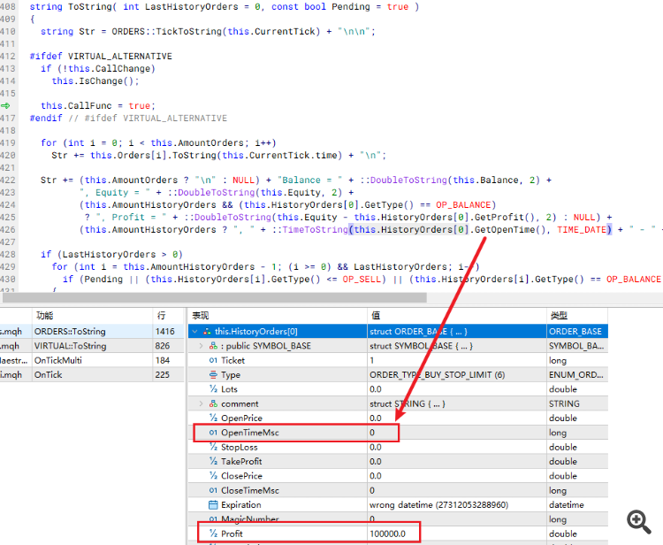Click green debug arrow in code gutter
This screenshot has height=545, width=663.
point(5,105)
